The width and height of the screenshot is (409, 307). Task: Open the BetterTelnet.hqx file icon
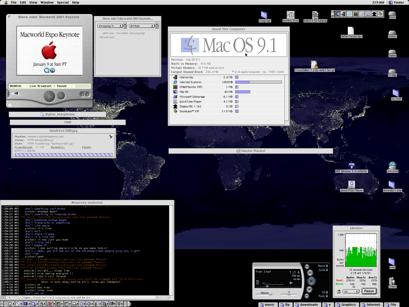point(351,31)
